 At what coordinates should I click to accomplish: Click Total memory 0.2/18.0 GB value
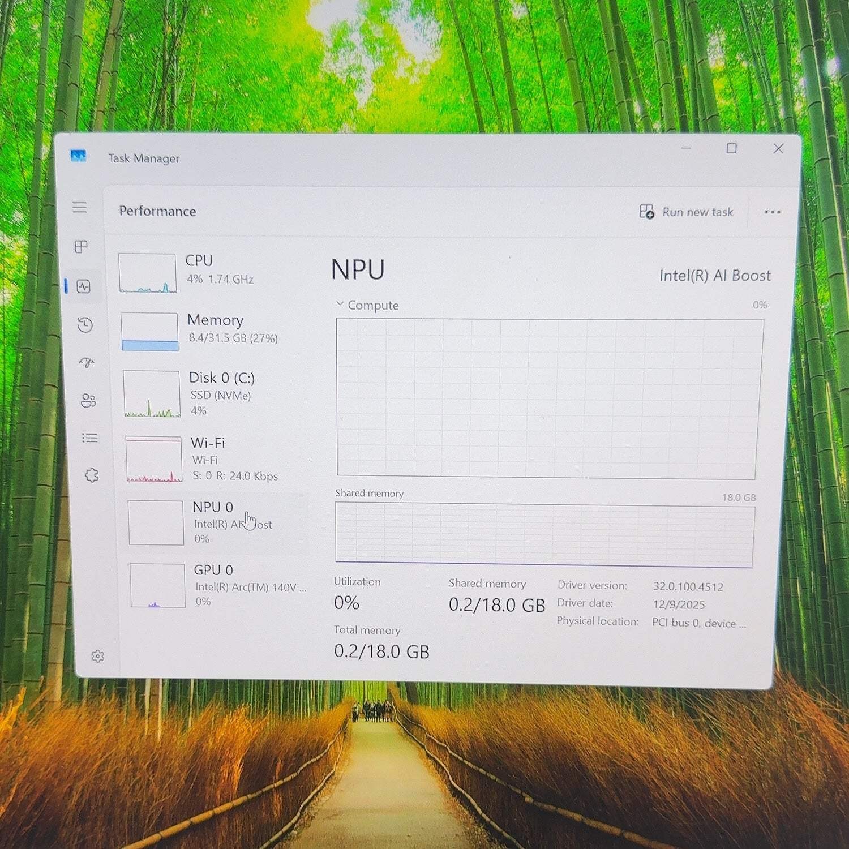tap(381, 651)
